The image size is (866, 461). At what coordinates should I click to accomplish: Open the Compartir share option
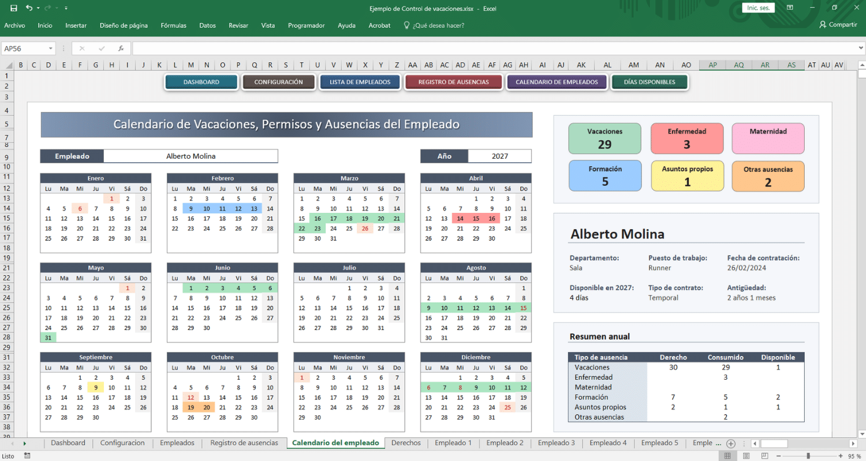tap(838, 25)
